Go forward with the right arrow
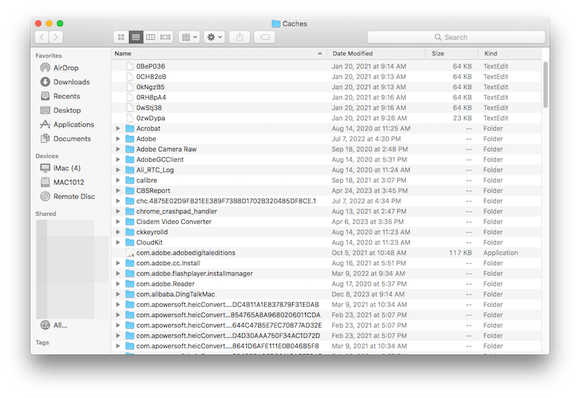Image resolution: width=580 pixels, height=398 pixels. tap(56, 37)
